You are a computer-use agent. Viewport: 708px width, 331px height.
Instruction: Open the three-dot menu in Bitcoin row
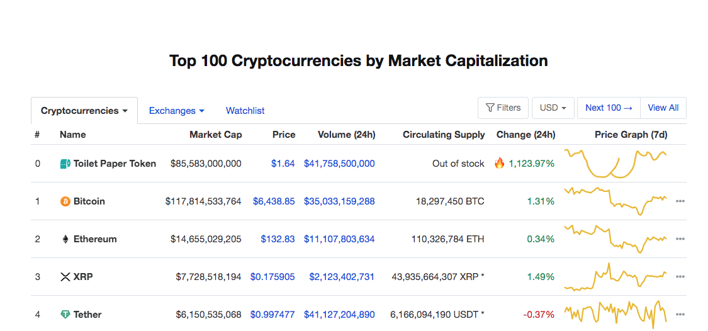point(680,201)
